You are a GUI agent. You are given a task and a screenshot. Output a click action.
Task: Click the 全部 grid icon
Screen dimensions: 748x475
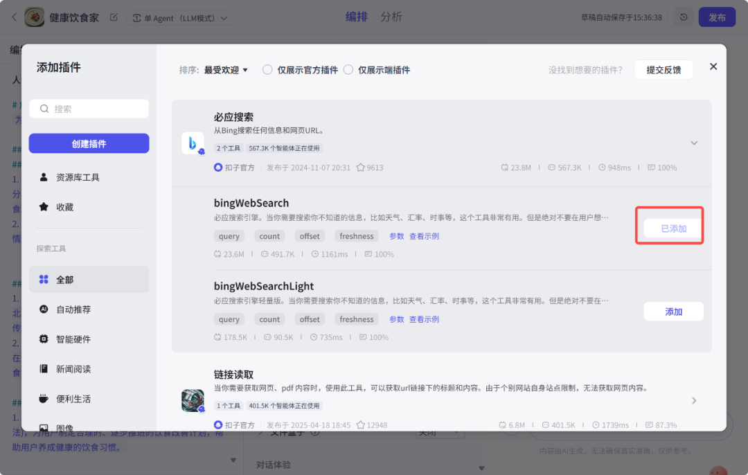pos(44,280)
